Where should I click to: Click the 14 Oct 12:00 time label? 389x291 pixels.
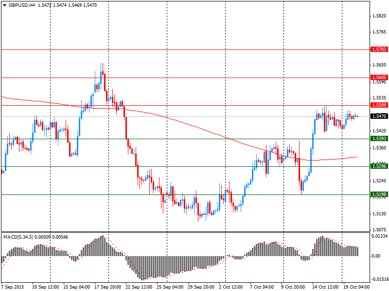[325, 287]
